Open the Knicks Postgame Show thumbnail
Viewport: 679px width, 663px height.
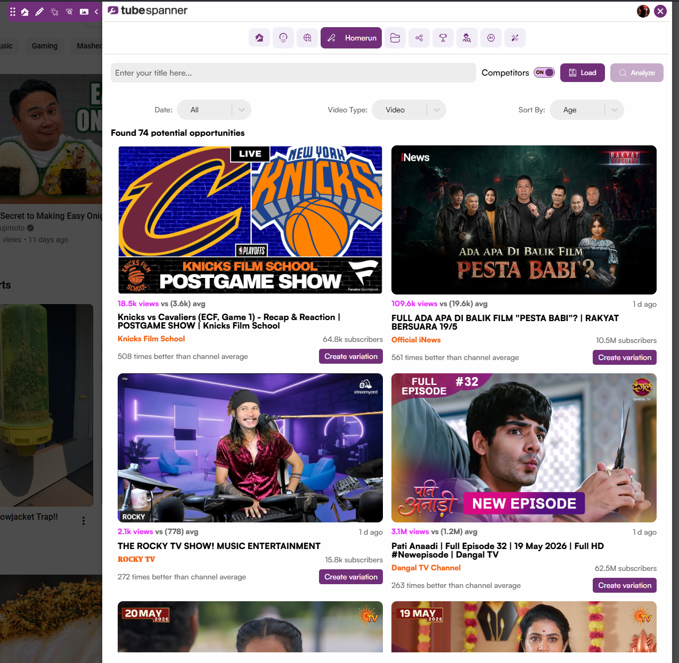tap(250, 220)
